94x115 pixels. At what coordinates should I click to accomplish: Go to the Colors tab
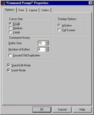[45, 10]
